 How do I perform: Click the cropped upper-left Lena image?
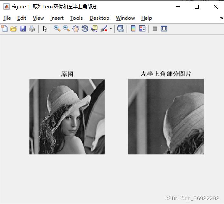[x=166, y=117]
